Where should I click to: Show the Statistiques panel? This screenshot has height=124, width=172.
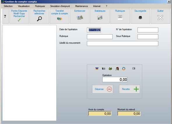(x=100, y=16)
